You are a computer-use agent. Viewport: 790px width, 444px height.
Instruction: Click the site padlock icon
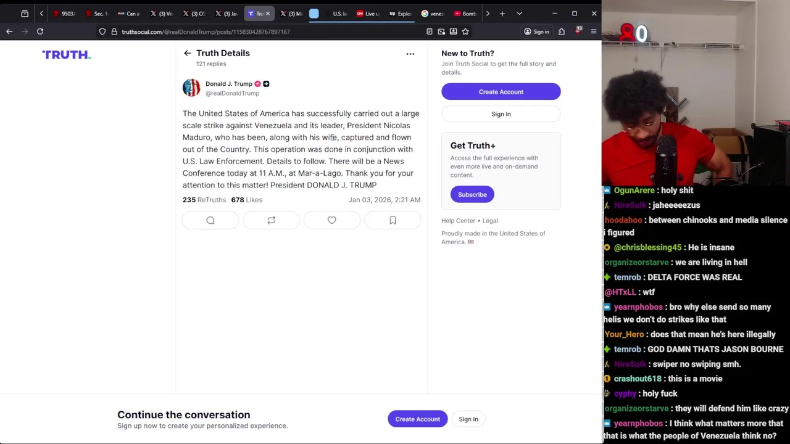(x=114, y=31)
